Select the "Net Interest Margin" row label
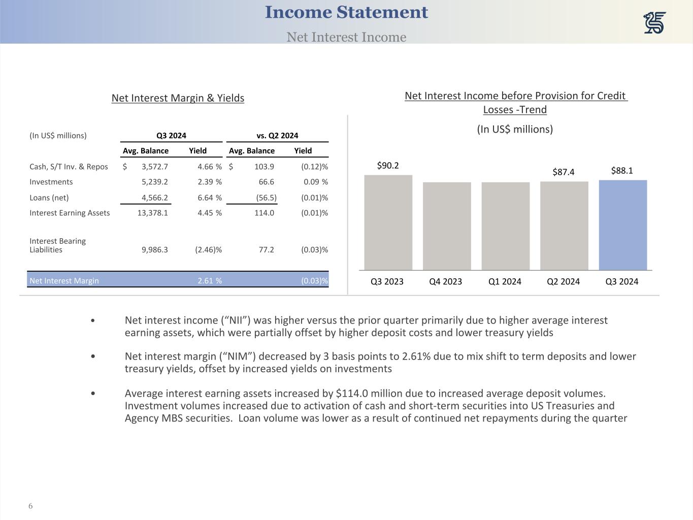 tap(64, 281)
